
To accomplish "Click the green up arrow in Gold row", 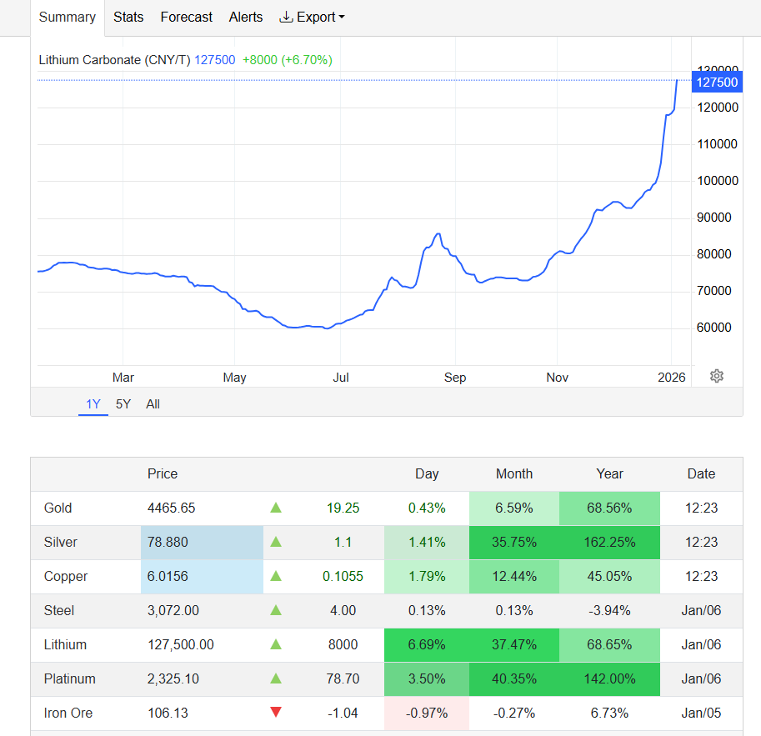I will pyautogui.click(x=276, y=508).
